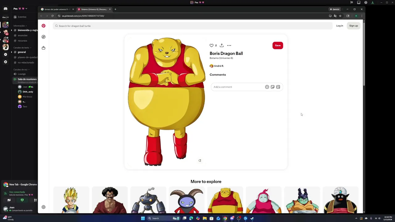Click the Chrome address bar URL
This screenshot has width=395, height=222.
point(83,16)
